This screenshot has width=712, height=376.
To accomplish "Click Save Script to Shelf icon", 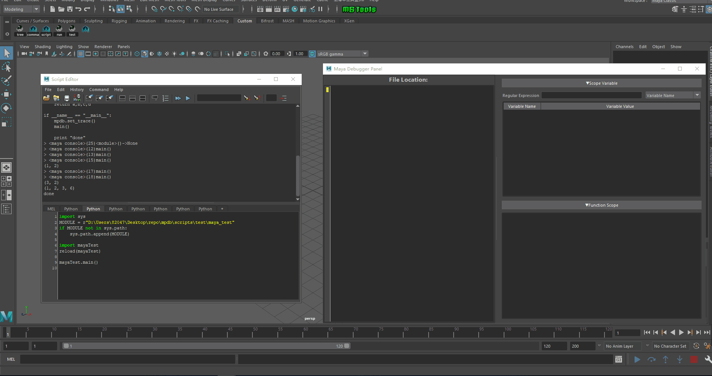I will tap(77, 98).
